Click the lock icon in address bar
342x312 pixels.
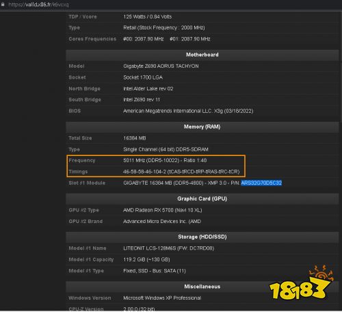pyautogui.click(x=3, y=4)
